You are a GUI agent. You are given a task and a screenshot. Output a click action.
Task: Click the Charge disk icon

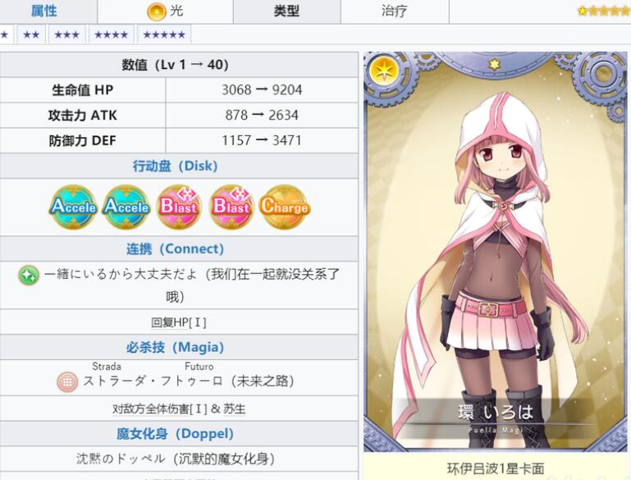pyautogui.click(x=284, y=207)
